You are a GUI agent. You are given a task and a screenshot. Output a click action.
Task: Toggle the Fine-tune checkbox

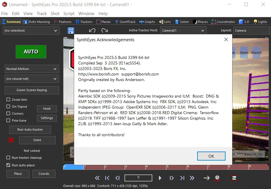(x=8, y=120)
